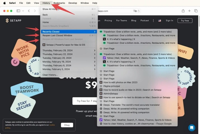Open the Podcast link
Image resolution: width=200 pixels, height=134 pixels.
[145, 20]
